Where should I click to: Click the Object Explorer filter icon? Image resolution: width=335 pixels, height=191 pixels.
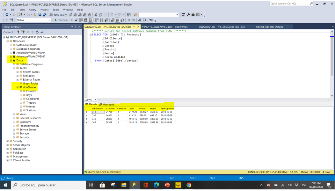33,32
